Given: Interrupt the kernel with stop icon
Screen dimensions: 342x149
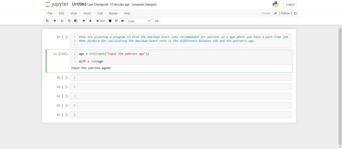Looking at the screenshot, I should tap(110, 21).
